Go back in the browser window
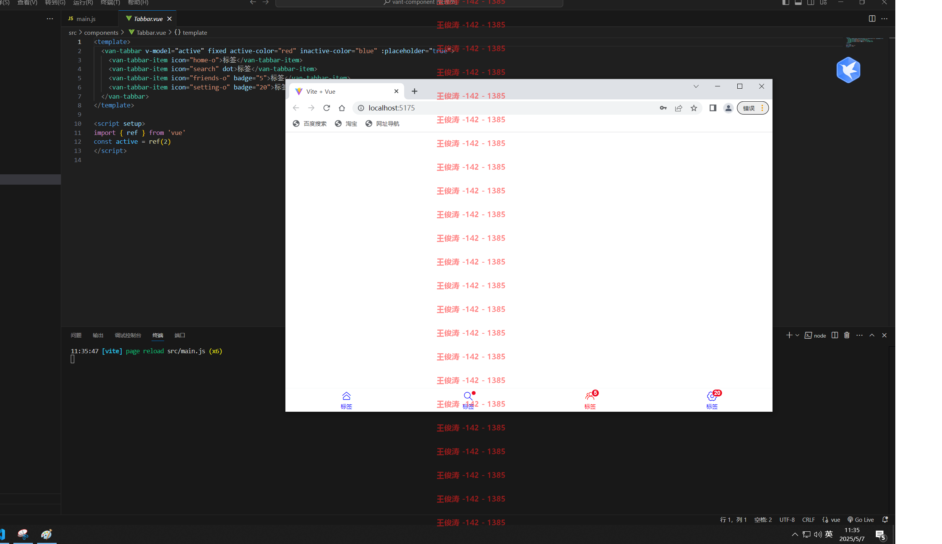The image size is (942, 544). click(x=296, y=108)
